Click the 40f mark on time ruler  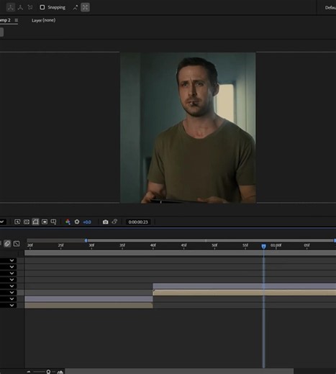click(x=153, y=245)
